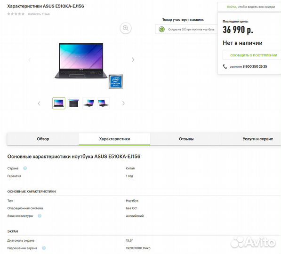This screenshot has width=281, height=254.
Task: Open the Услуги и сервис tab
Action: [x=258, y=139]
